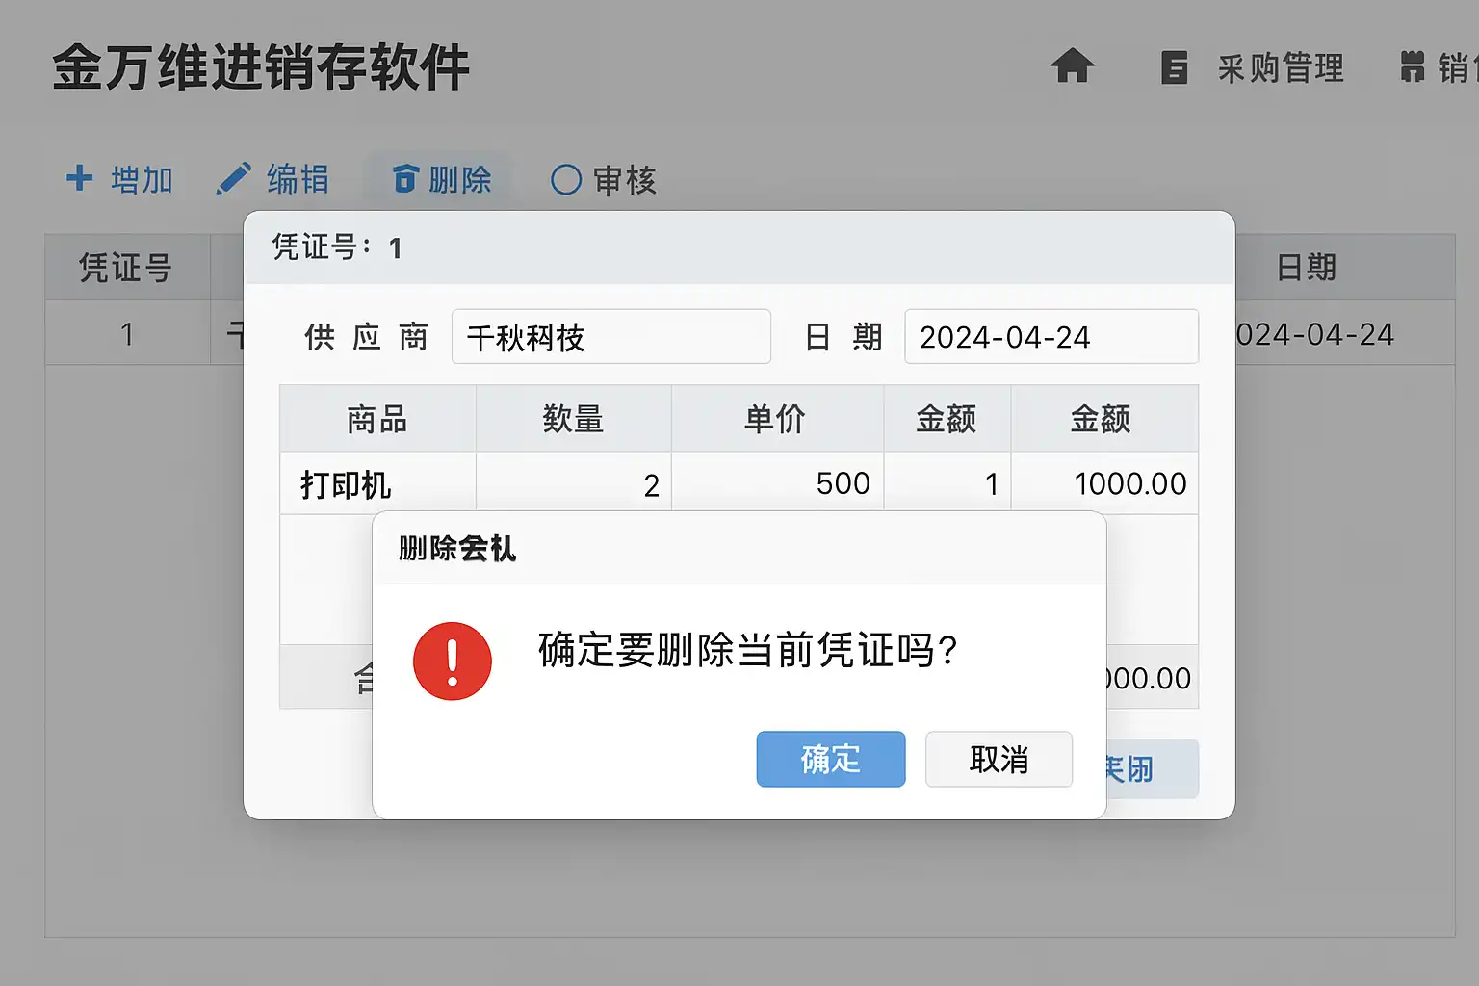Focus the 日期 field showing 2024-04-24
This screenshot has height=986, width=1479.
(1051, 337)
